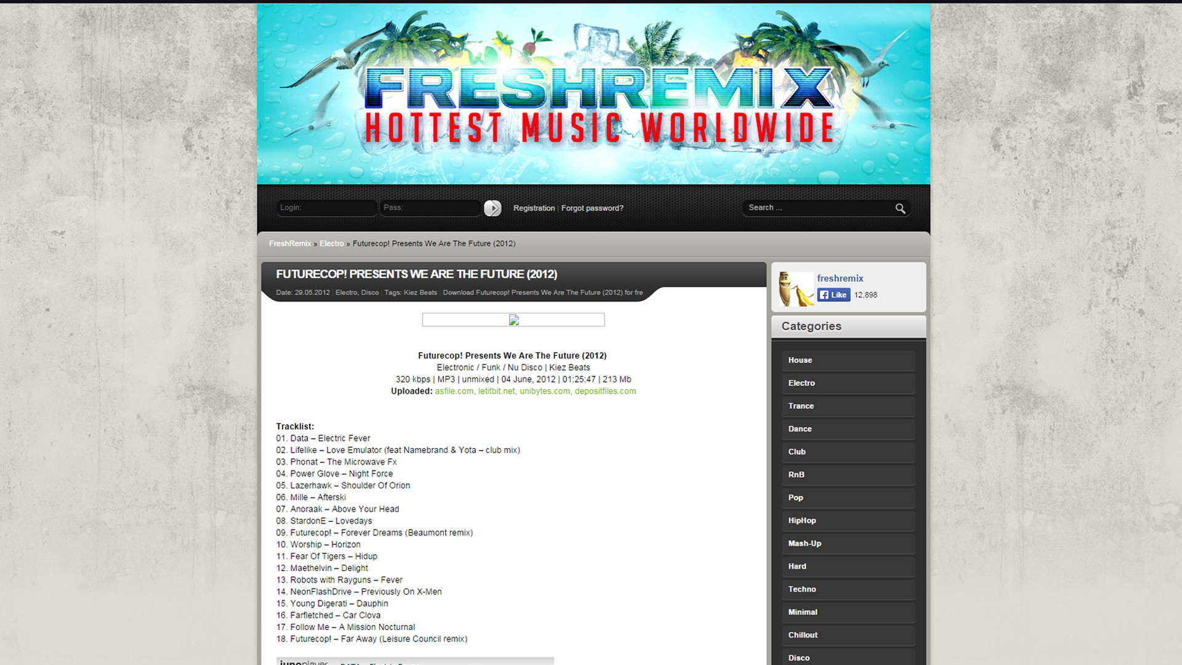Open the depositfiles.com download link
This screenshot has height=665, width=1182.
(605, 392)
